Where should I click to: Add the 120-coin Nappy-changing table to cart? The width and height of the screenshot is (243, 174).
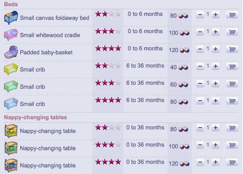pyautogui.click(x=232, y=162)
